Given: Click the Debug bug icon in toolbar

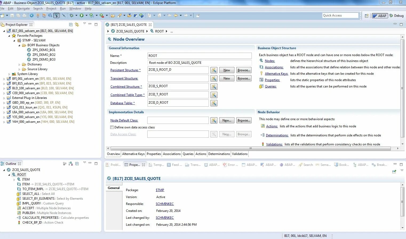Looking at the screenshot, I should [x=71, y=15].
